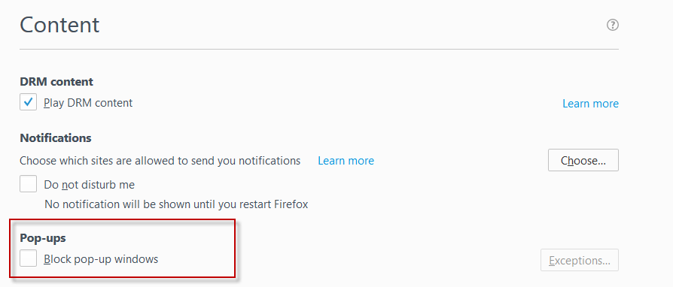Click the 'Play DRM content' label text
Screen dimensions: 673x287
coord(88,103)
